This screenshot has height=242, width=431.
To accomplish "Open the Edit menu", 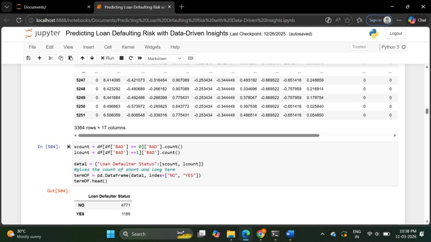I will point(50,47).
